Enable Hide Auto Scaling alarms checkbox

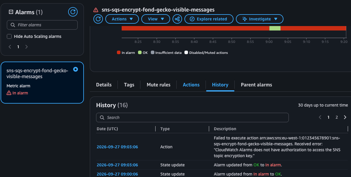click(9, 36)
